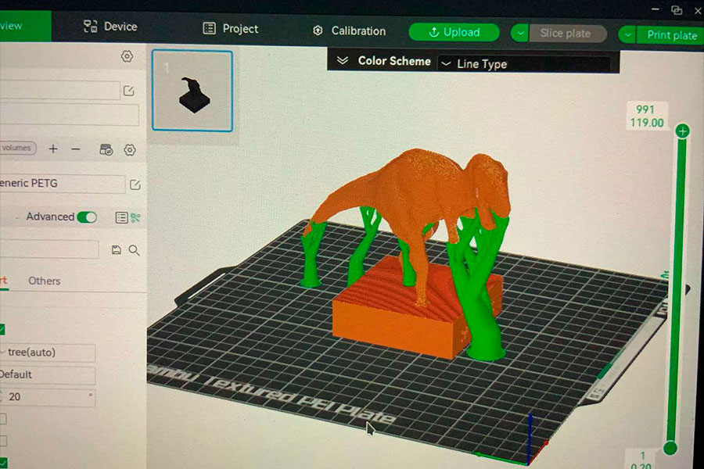Open printer settings gear at panel top
The height and width of the screenshot is (469, 704).
127,56
